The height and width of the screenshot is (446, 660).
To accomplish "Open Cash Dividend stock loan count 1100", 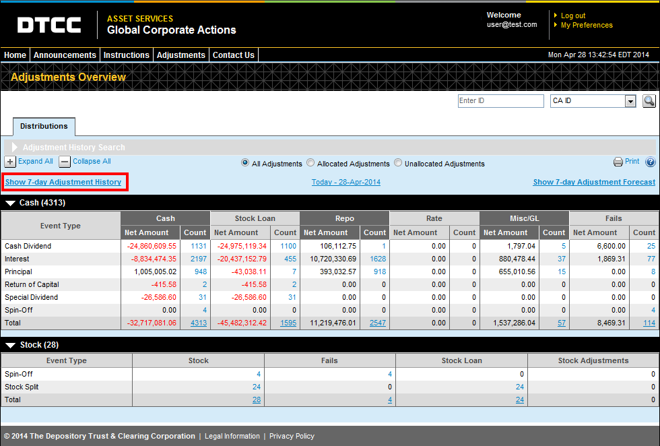I will point(288,246).
